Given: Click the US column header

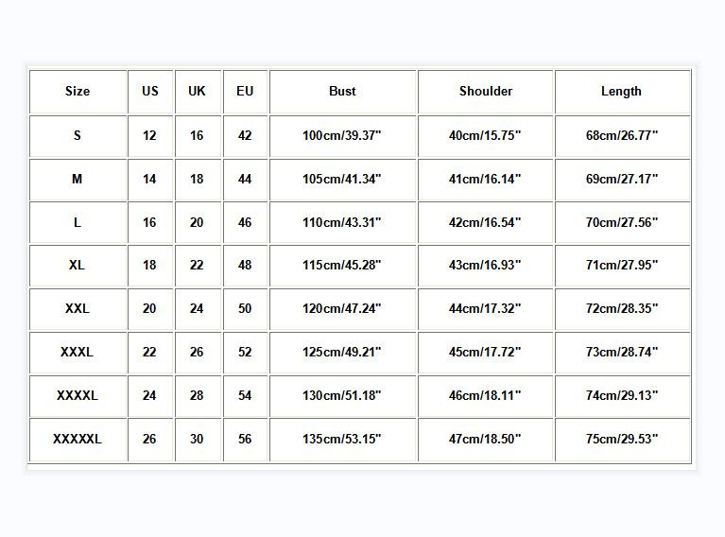Looking at the screenshot, I should 150,92.
